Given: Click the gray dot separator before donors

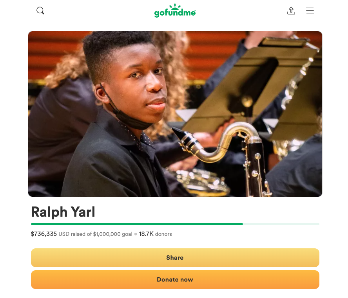Looking at the screenshot, I should [136, 234].
